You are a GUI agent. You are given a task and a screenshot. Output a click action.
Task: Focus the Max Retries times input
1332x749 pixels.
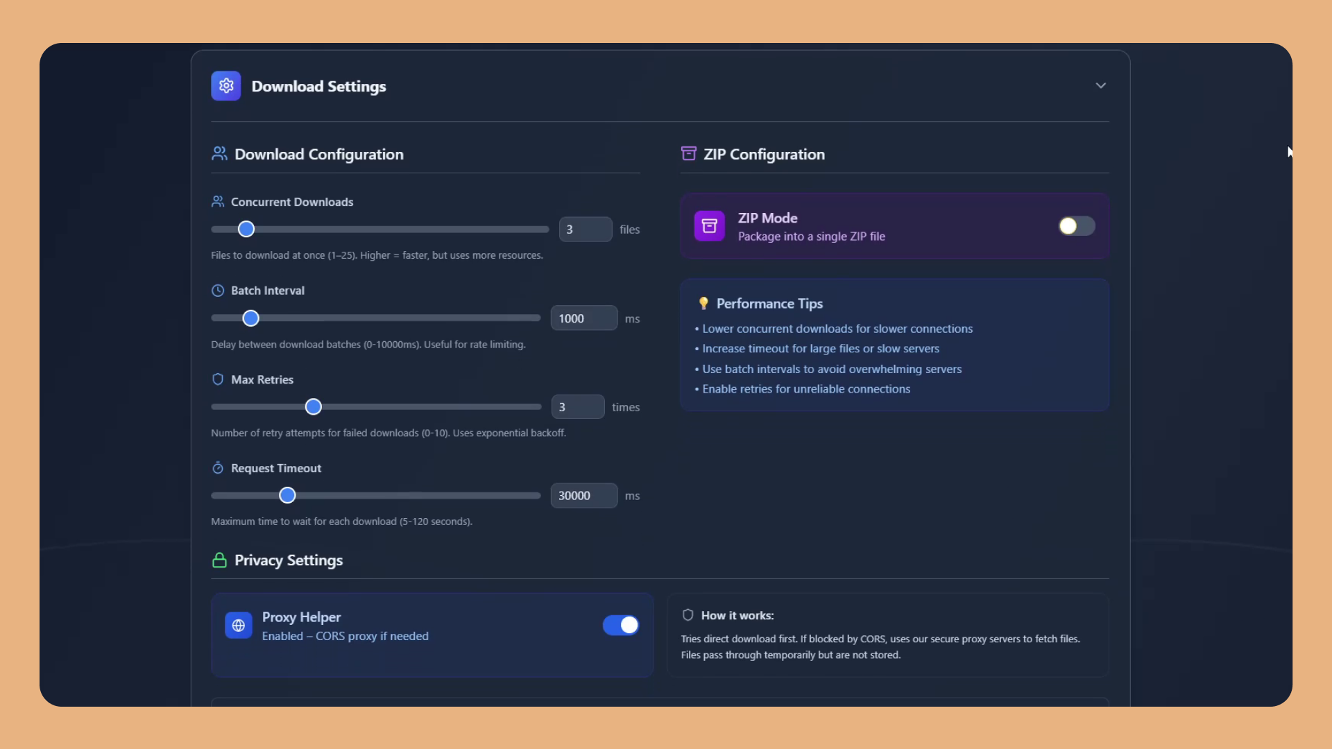577,407
